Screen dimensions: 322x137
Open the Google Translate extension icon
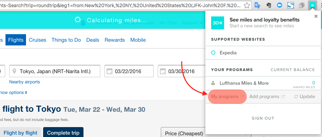(x=258, y=5)
